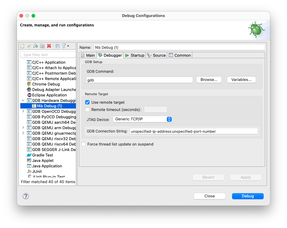Click the blue Debug button

pos(248,196)
